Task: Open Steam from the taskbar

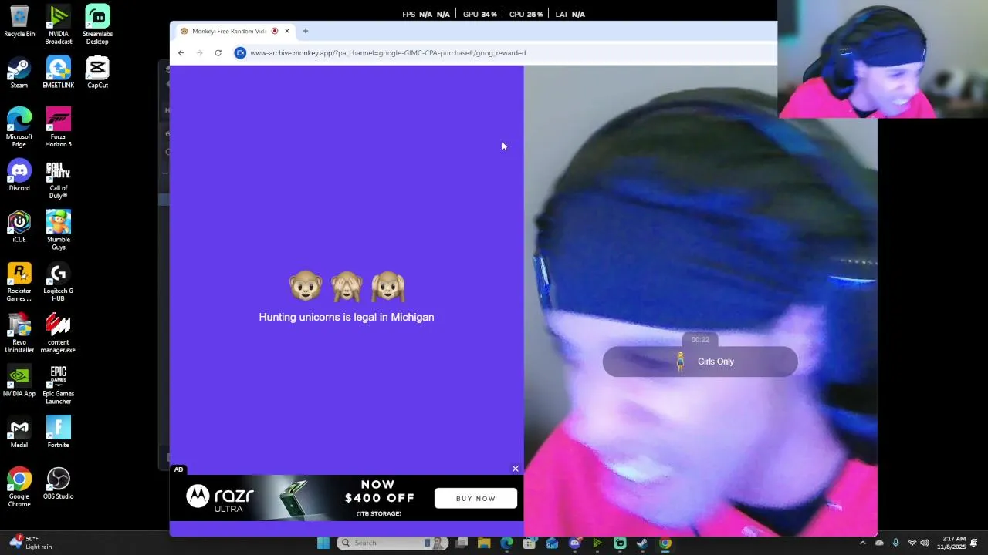Action: tap(642, 543)
